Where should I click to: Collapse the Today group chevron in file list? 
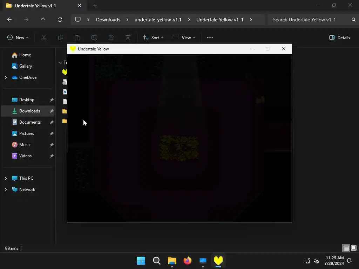pos(60,63)
